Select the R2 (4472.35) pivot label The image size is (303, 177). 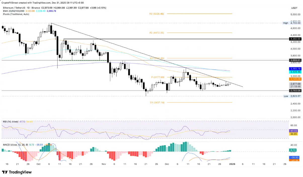click(x=157, y=33)
